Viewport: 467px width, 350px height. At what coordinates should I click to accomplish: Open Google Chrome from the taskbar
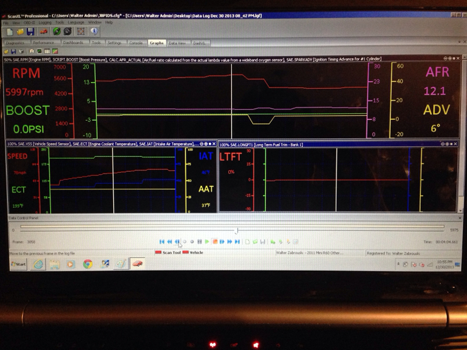[x=88, y=264]
